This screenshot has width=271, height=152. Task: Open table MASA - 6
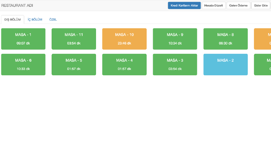tap(23, 64)
